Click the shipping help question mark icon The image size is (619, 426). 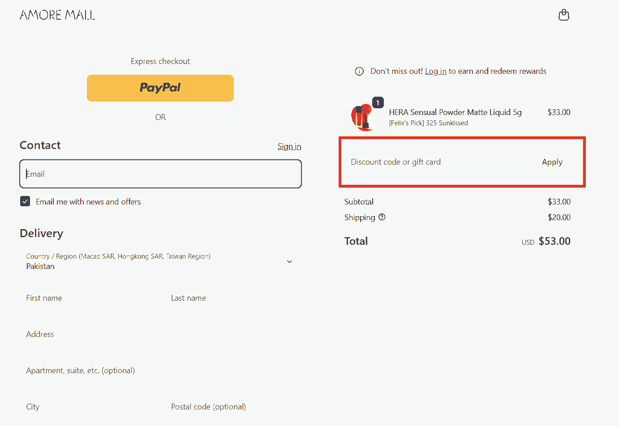[382, 217]
